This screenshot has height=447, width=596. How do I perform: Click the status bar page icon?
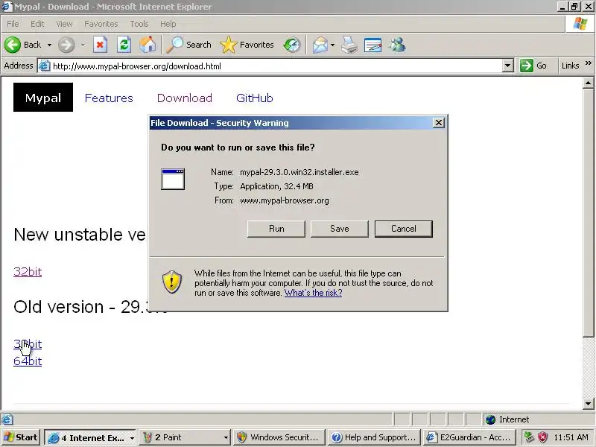tap(7, 419)
